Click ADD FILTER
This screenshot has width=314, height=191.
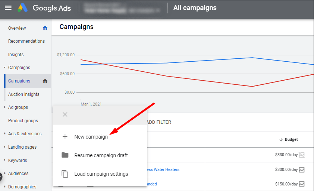159,122
